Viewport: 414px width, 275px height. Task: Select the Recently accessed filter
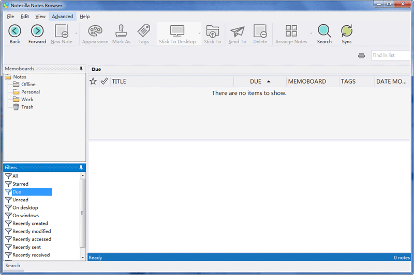coord(32,239)
